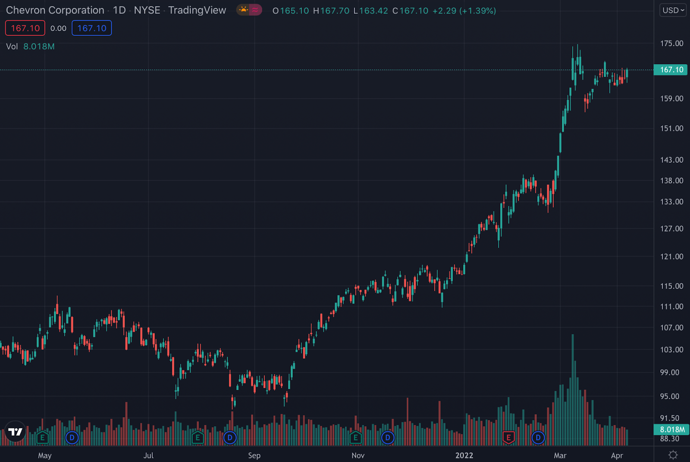Click the Nov label on the time axis
The height and width of the screenshot is (462, 690).
click(358, 455)
